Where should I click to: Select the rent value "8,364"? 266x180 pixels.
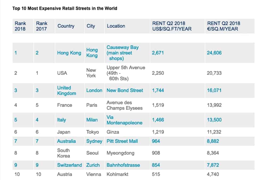(x=213, y=153)
